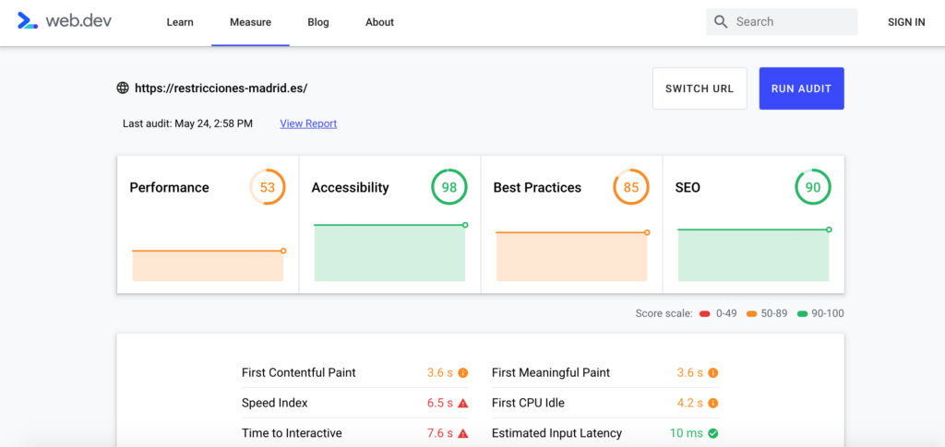Open the View Report link
The width and height of the screenshot is (945, 447).
(x=308, y=124)
